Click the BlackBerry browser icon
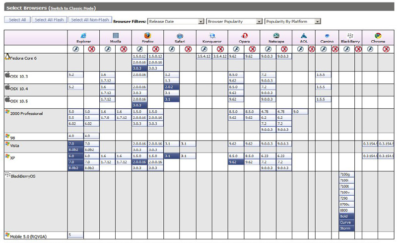This screenshot has width=397, height=243. point(350,35)
